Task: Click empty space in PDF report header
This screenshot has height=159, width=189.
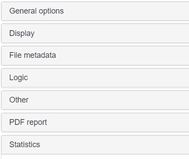Action: (117, 123)
